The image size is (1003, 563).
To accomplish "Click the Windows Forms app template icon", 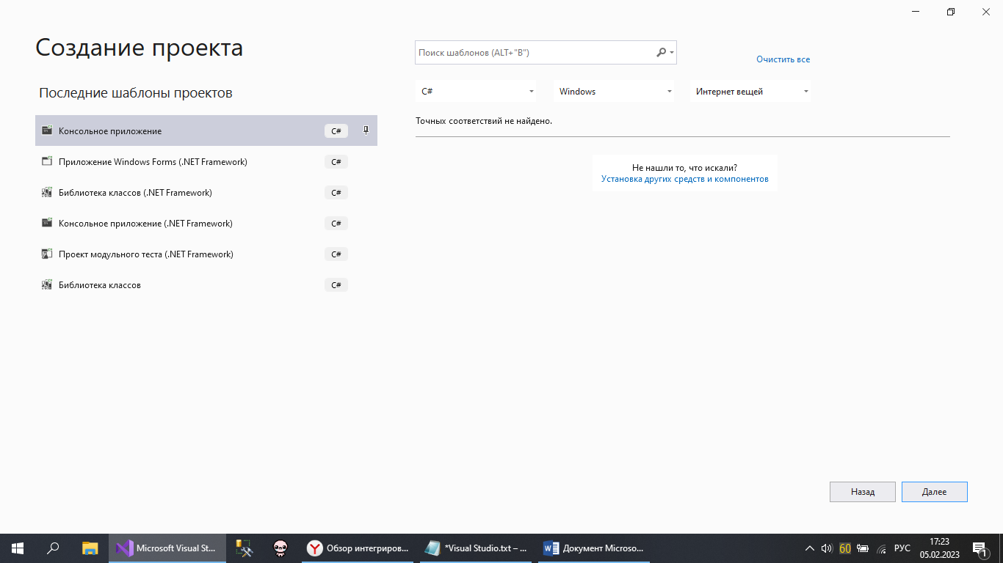I will click(47, 162).
